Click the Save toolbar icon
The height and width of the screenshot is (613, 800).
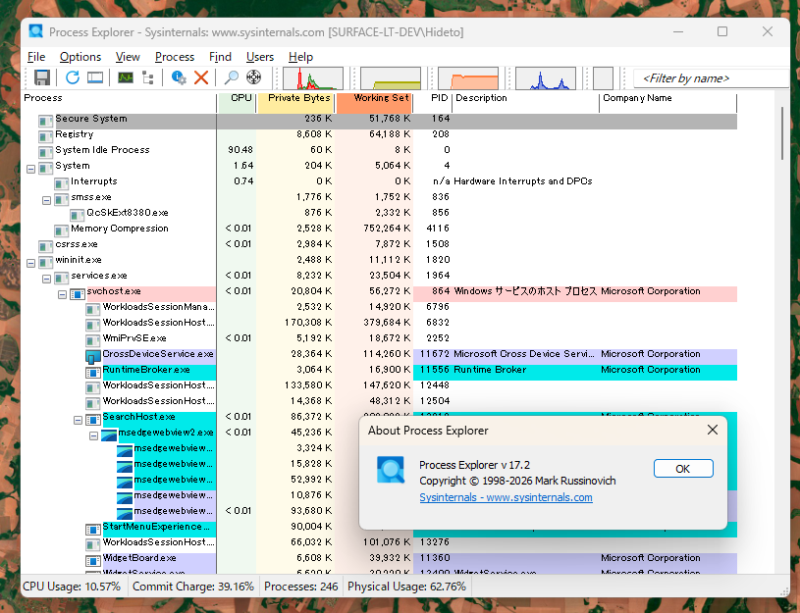[x=42, y=77]
